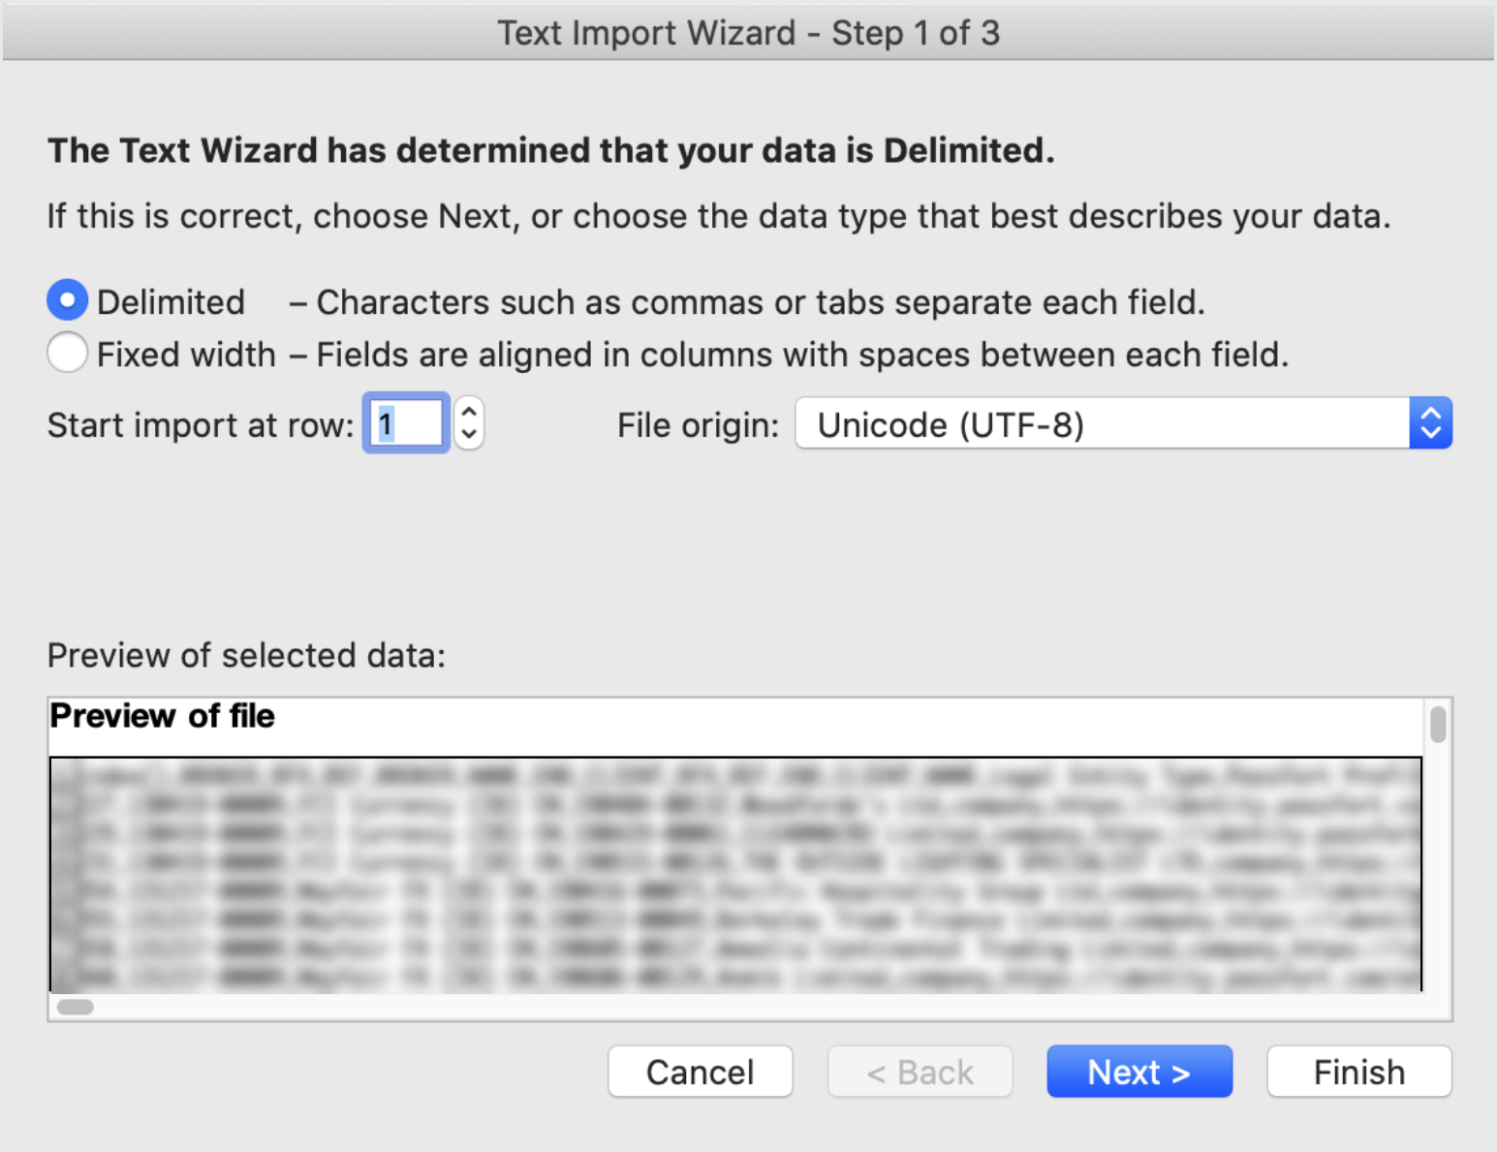Click the File origin dropdown chevron icon
1497x1152 pixels.
click(x=1431, y=423)
